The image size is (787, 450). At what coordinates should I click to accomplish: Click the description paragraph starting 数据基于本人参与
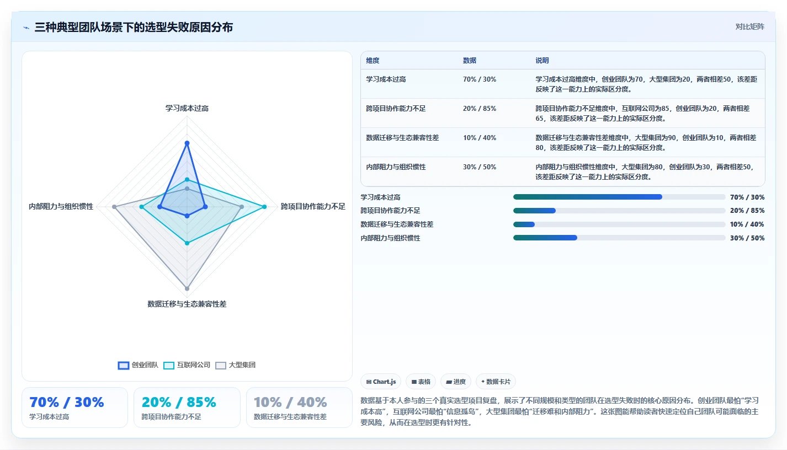(x=560, y=412)
